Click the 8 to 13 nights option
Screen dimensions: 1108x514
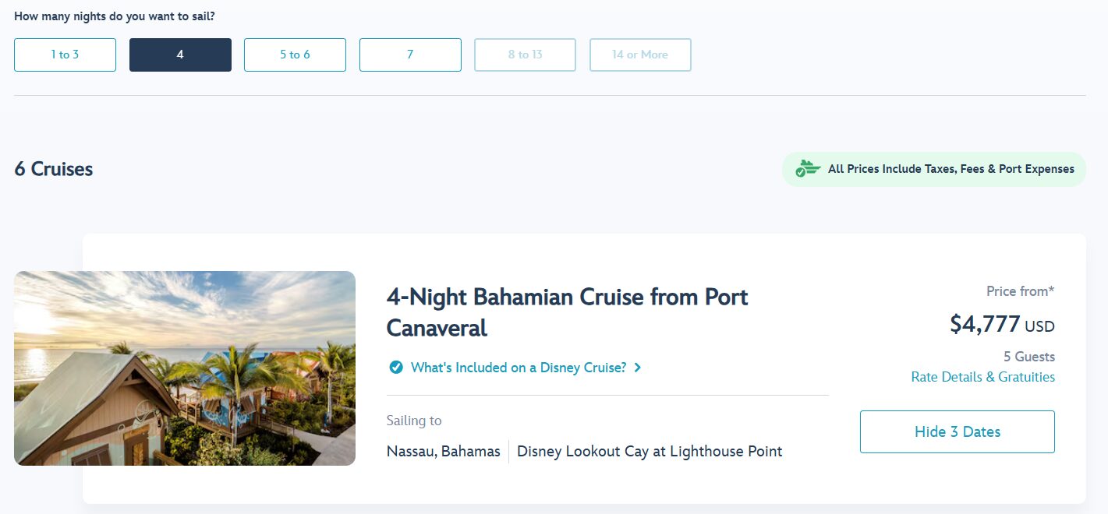click(x=525, y=55)
